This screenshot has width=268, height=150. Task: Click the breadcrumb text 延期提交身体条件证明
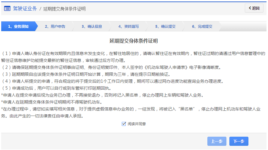click(x=65, y=9)
